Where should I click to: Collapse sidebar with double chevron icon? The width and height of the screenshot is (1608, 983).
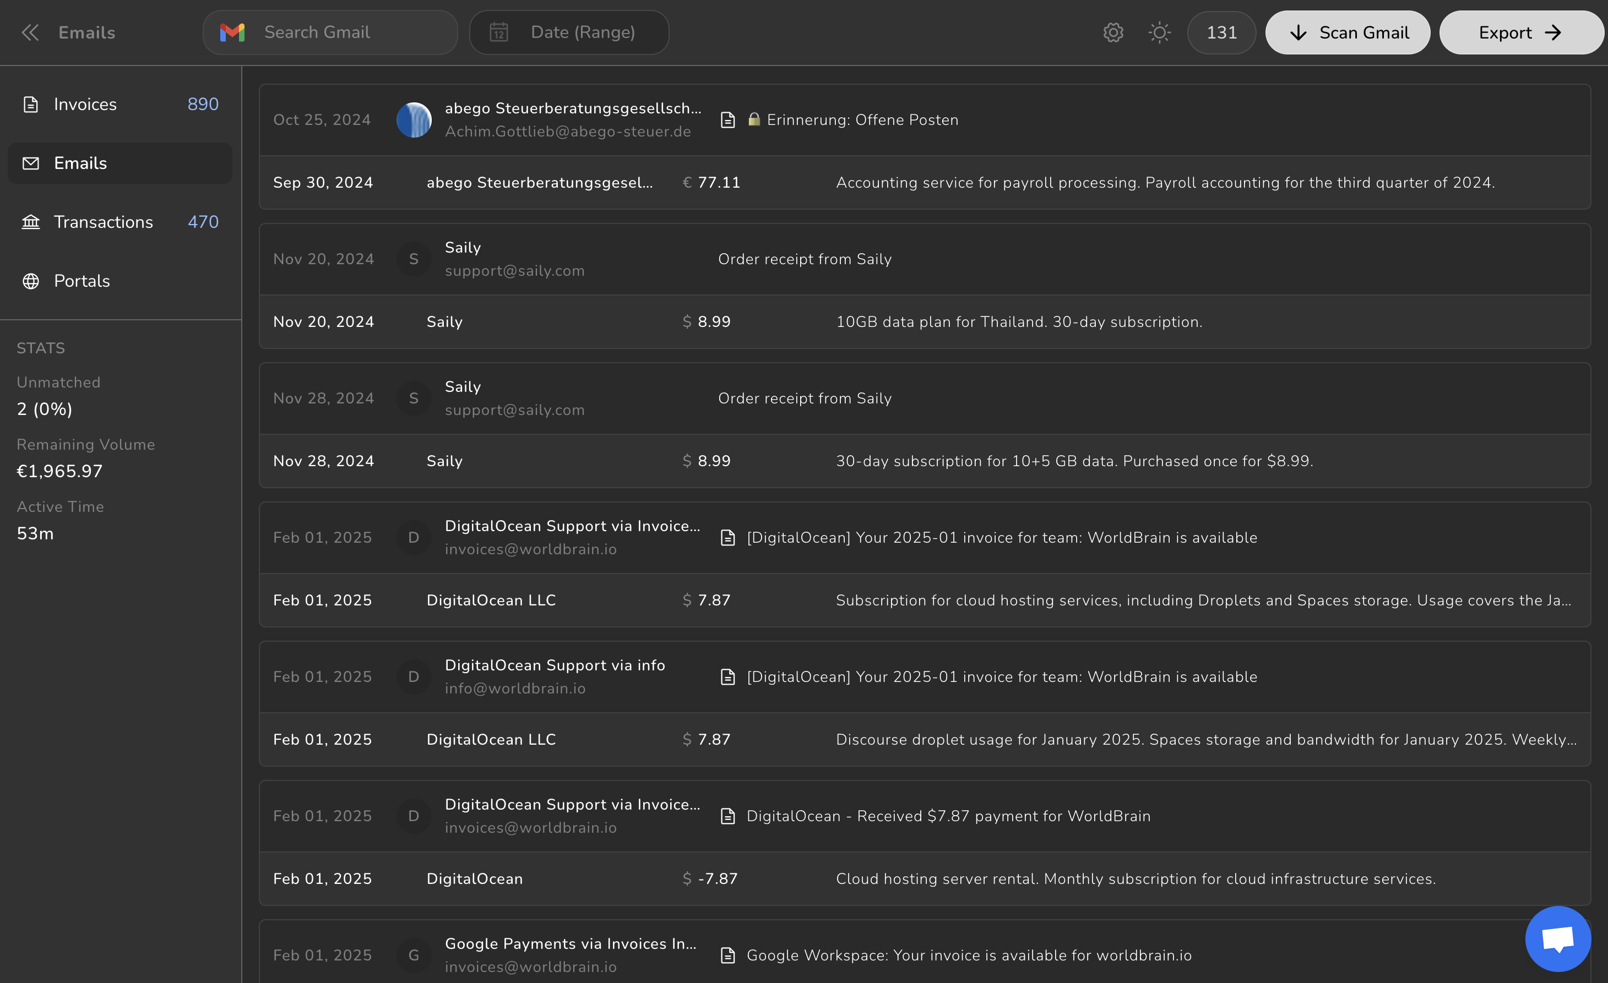point(30,32)
